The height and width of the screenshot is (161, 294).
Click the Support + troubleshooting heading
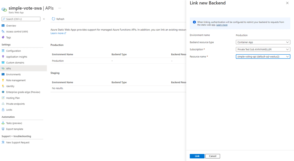click(16, 136)
